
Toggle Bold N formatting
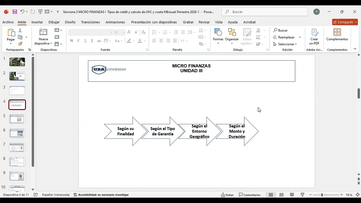[71, 41]
